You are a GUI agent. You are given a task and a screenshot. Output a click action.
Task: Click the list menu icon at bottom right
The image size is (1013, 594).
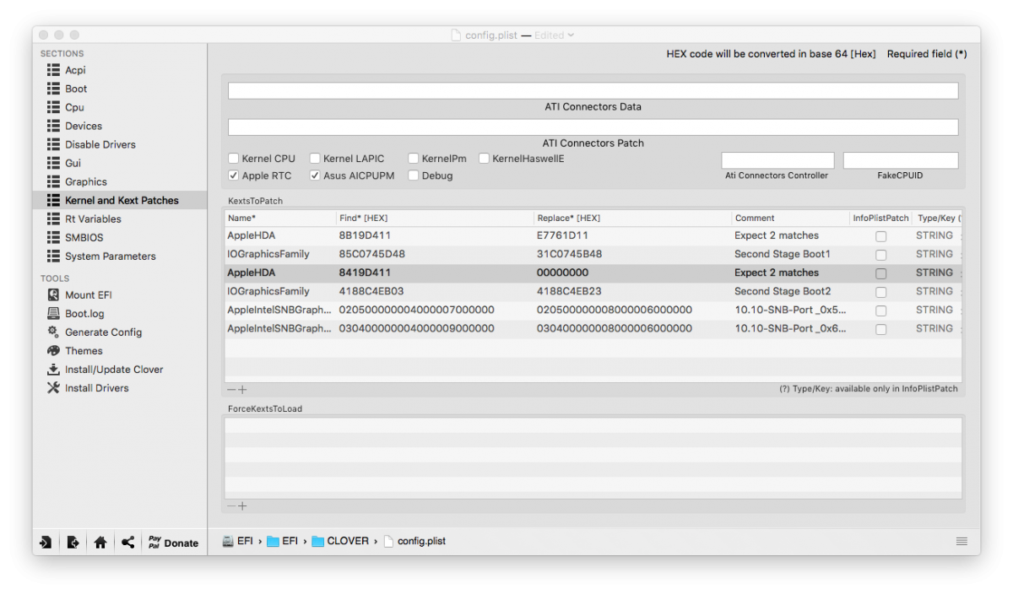(x=962, y=541)
